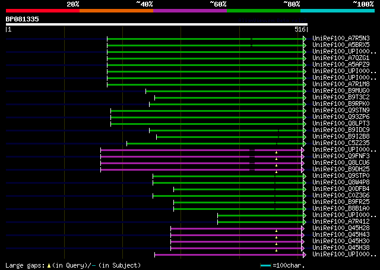
Task: Select the UniRef100_Q8LCU6 label
Action: (x=341, y=163)
